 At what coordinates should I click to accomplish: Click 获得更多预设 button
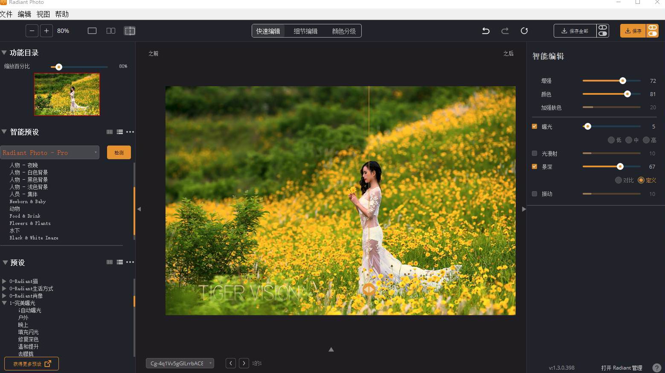tap(32, 364)
